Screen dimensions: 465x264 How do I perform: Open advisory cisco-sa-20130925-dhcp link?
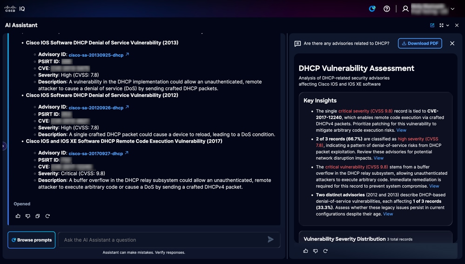click(96, 55)
